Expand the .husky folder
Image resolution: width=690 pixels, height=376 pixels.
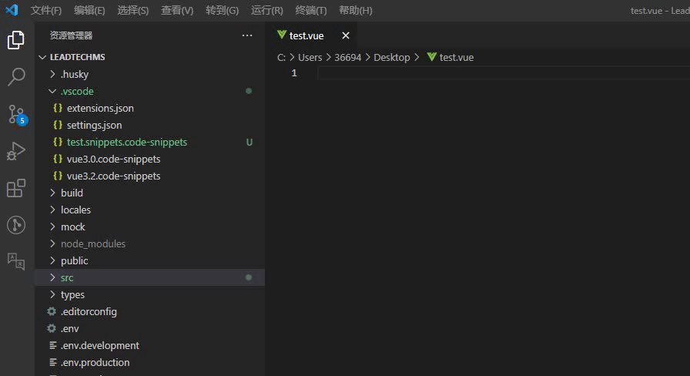tap(149, 74)
